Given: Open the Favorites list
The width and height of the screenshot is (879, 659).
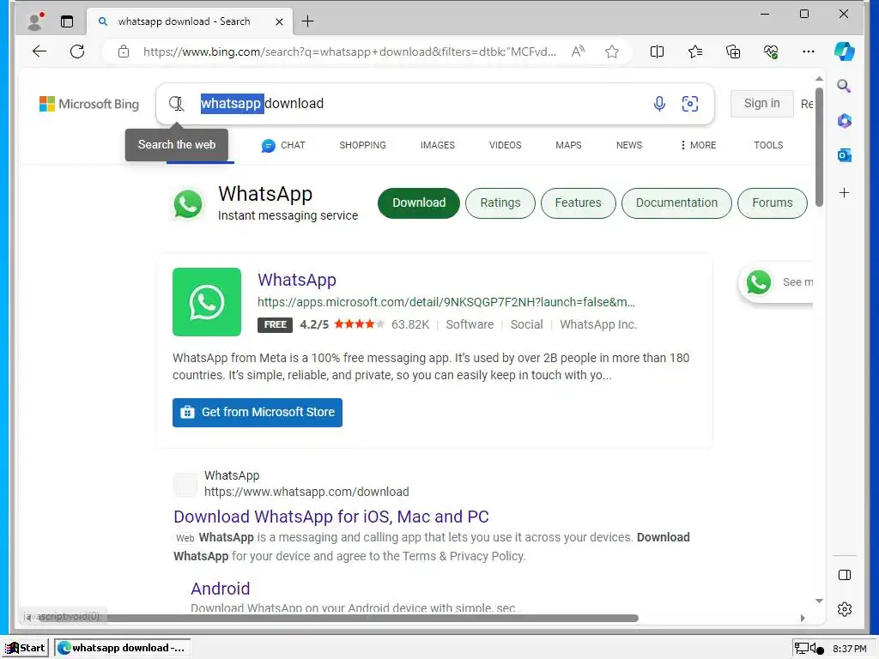Looking at the screenshot, I should pyautogui.click(x=695, y=51).
